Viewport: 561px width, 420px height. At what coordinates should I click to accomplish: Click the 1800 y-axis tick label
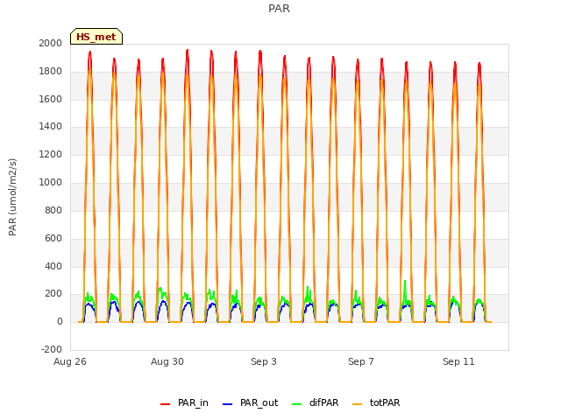click(51, 72)
